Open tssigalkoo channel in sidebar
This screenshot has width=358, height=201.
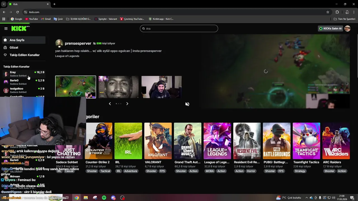tap(24, 90)
